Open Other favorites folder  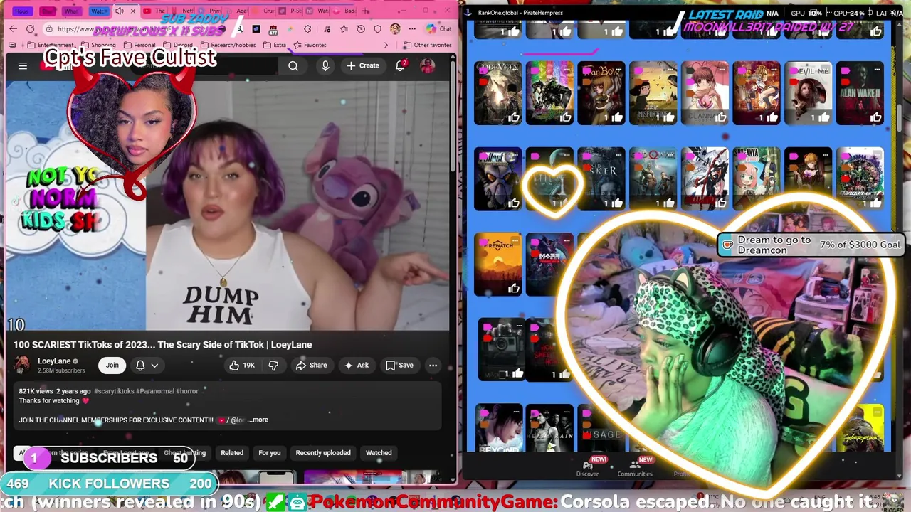(427, 45)
